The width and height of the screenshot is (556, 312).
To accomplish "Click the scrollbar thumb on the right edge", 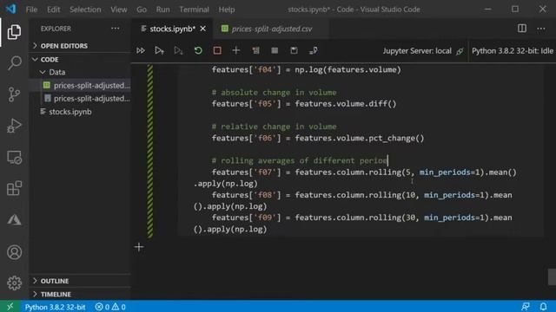I will pos(552,276).
